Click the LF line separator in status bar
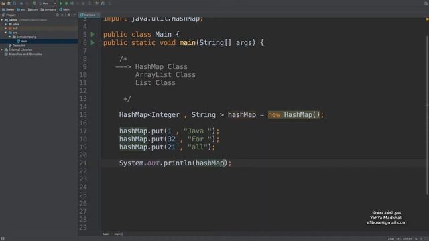 click(398, 239)
